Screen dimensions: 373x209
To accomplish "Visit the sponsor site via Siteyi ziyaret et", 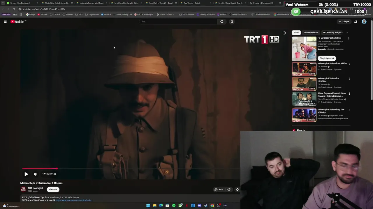I will click(327, 58).
